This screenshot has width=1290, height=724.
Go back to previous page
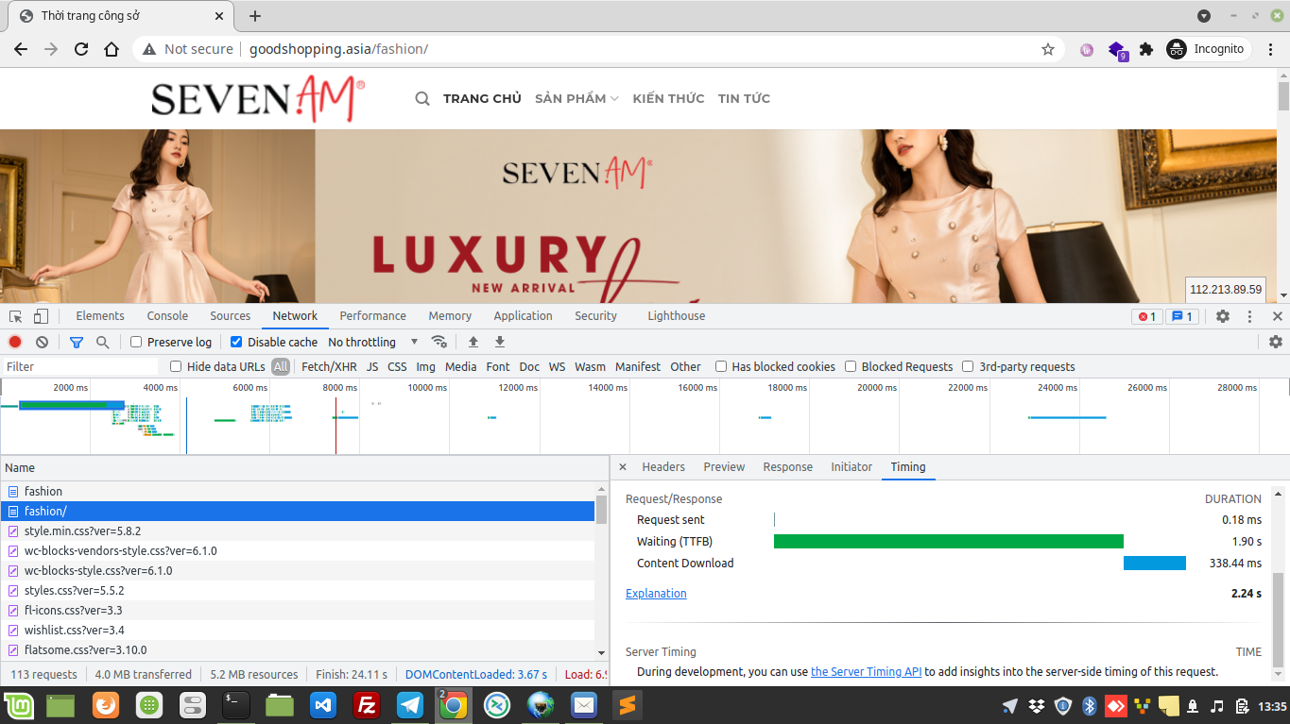coord(21,49)
